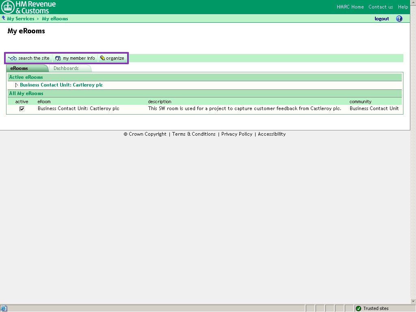Expand the Business Contact Unit: Castleroy plc triangle

17,85
